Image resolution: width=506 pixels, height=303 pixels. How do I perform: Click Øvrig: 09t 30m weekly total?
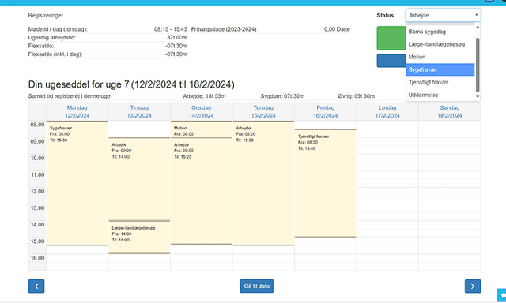(357, 96)
